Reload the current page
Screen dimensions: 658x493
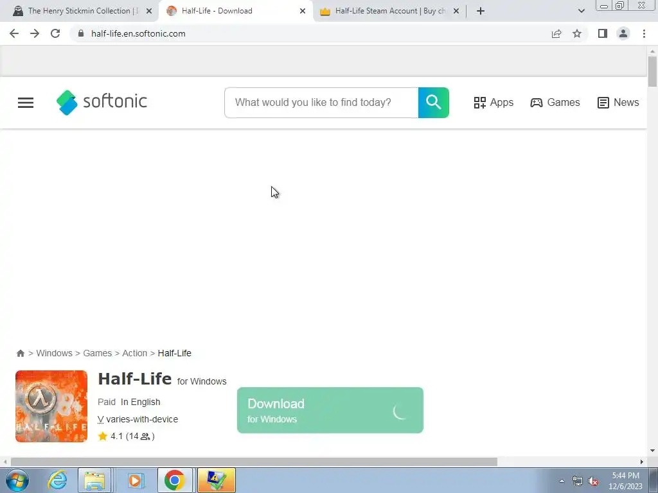[55, 33]
